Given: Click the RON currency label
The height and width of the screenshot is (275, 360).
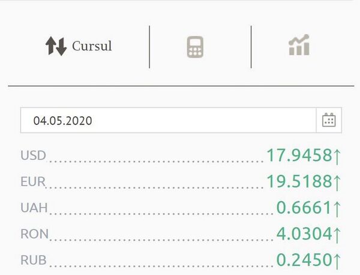Looking at the screenshot, I should coord(34,234).
